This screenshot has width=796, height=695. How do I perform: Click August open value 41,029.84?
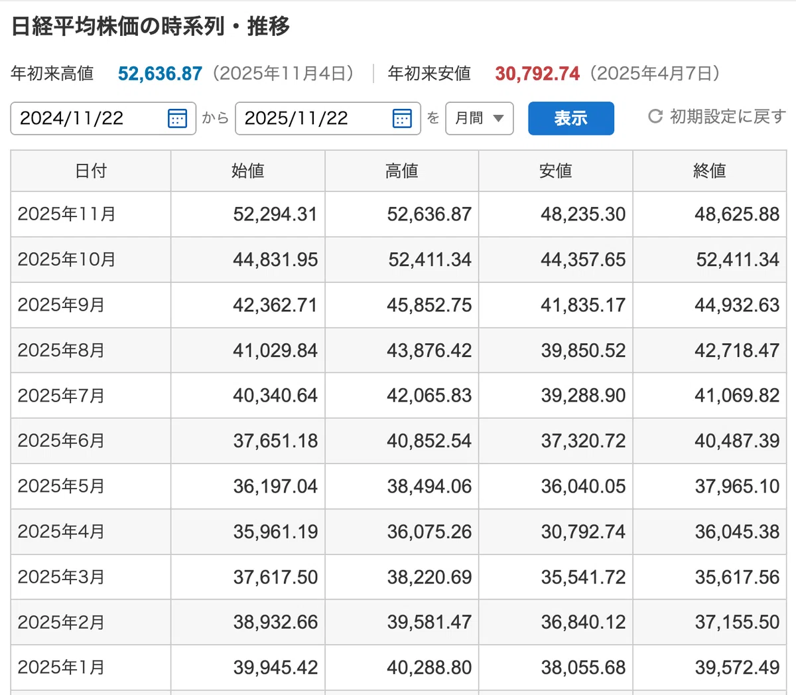275,350
